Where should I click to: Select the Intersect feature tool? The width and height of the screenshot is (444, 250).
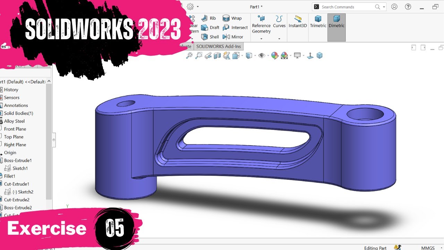click(x=235, y=27)
